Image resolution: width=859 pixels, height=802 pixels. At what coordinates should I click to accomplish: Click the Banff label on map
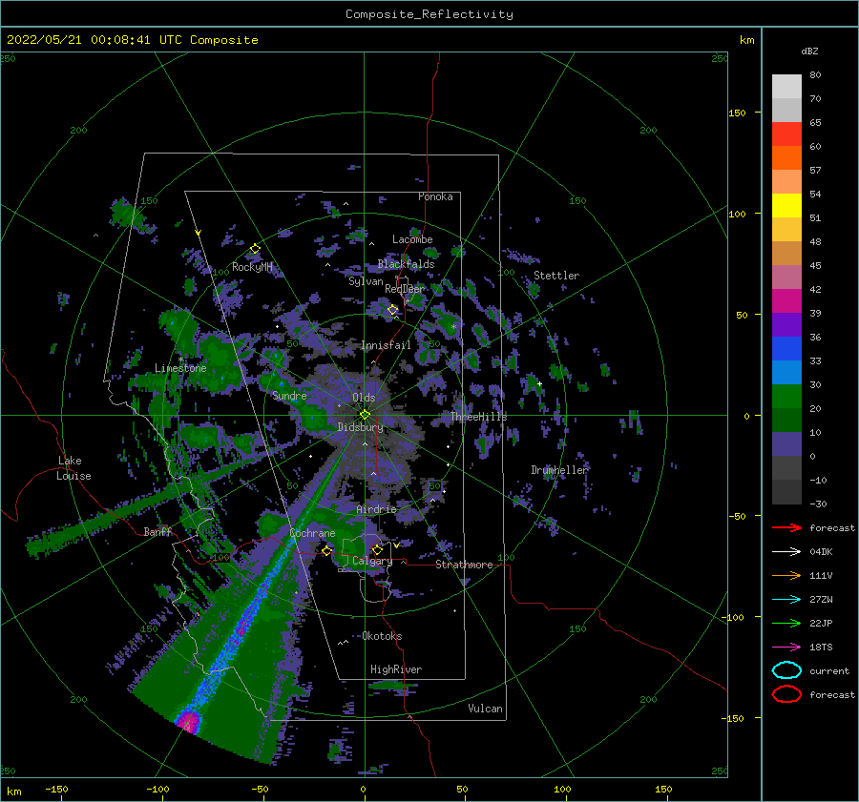[x=157, y=531]
